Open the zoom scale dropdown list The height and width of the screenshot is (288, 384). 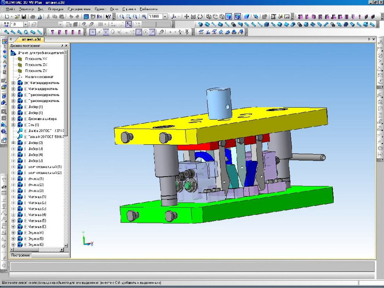pos(165,17)
